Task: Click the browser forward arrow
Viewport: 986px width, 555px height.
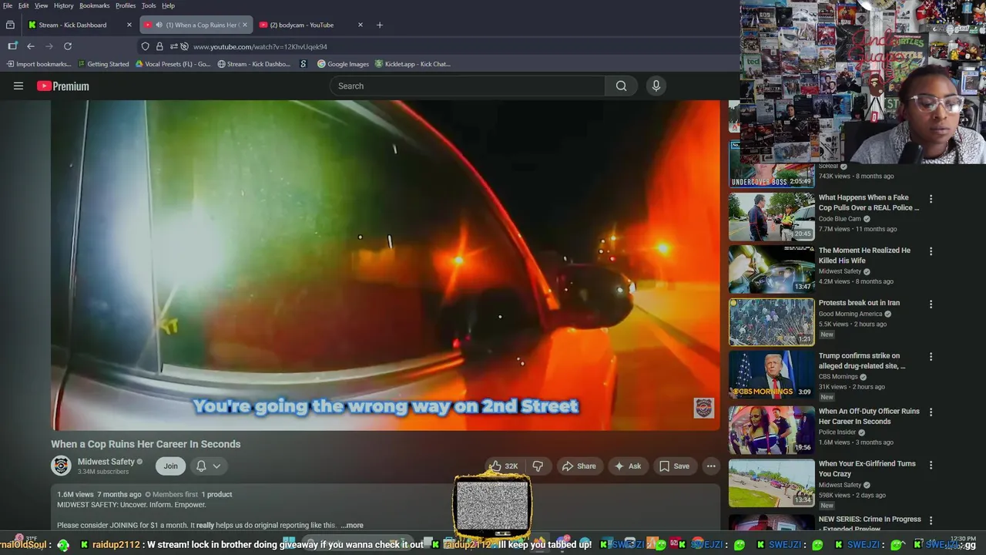Action: (x=49, y=46)
